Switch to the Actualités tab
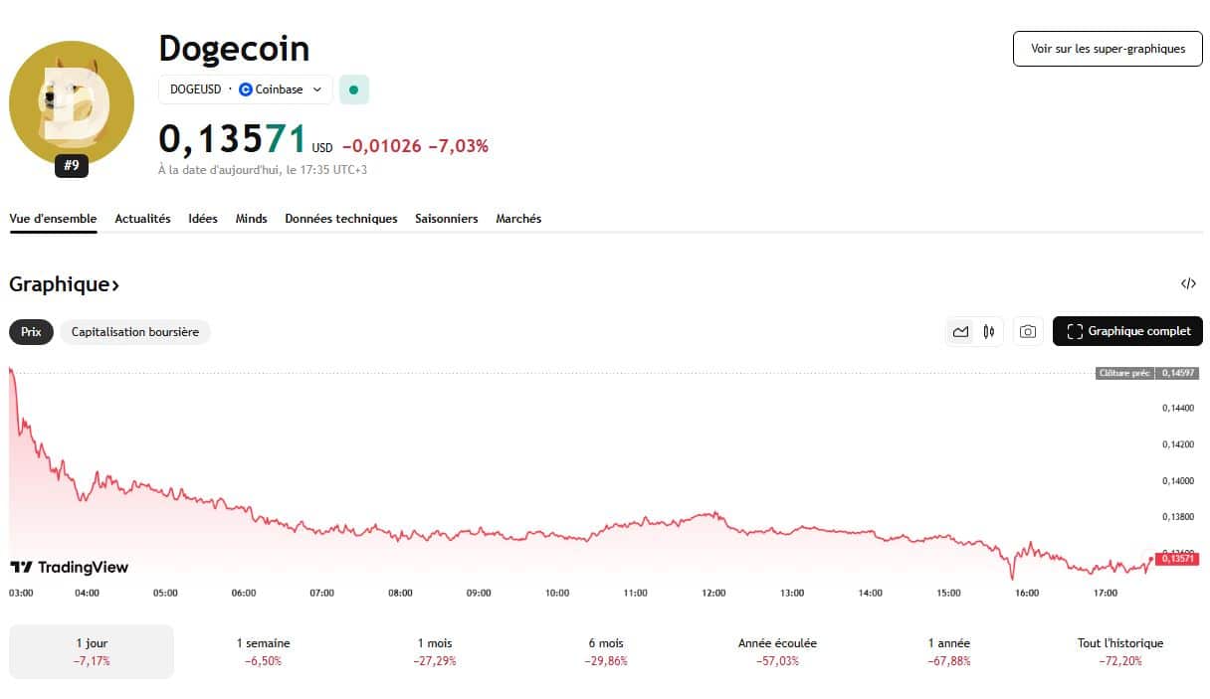 (x=142, y=218)
